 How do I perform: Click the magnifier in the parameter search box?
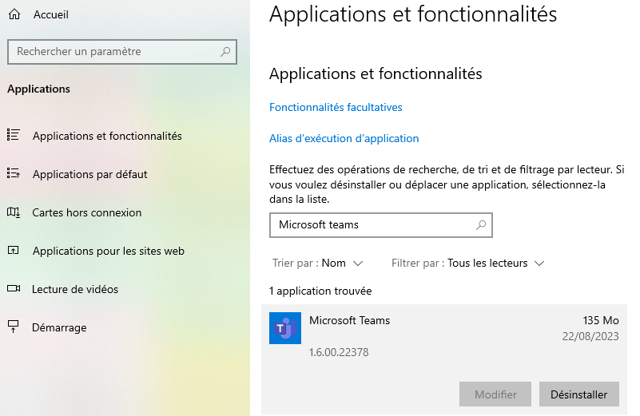point(226,52)
